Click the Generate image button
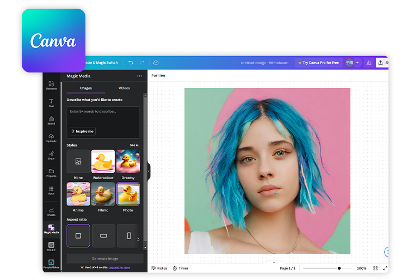408x280 pixels. tap(105, 258)
